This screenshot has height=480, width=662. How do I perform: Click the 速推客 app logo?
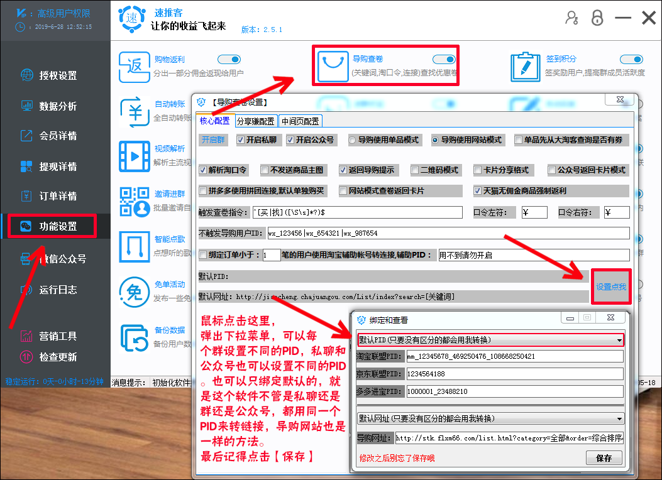click(x=132, y=18)
